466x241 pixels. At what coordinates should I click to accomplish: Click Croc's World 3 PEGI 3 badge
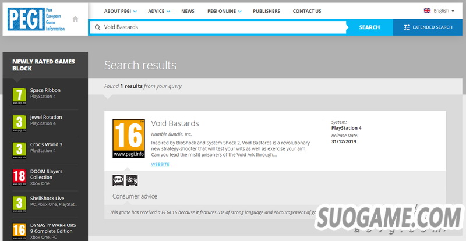tap(19, 150)
